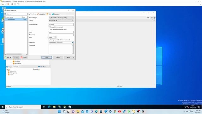The height and width of the screenshot is (114, 202).
Task: Click the host taskbar search icon
Action: pos(64,111)
